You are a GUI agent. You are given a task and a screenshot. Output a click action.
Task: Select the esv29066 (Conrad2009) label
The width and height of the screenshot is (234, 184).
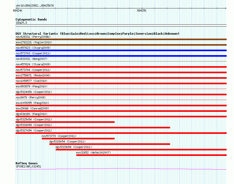click(32, 108)
